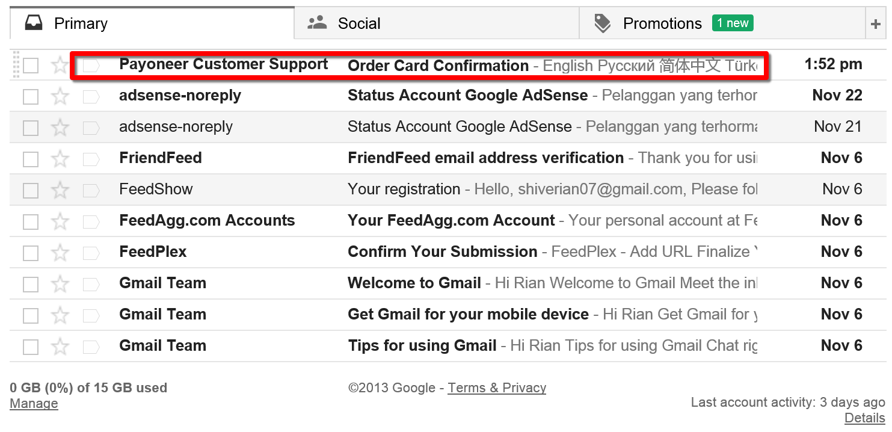This screenshot has height=432, width=892.
Task: Click the Promotions tag icon
Action: tap(602, 23)
